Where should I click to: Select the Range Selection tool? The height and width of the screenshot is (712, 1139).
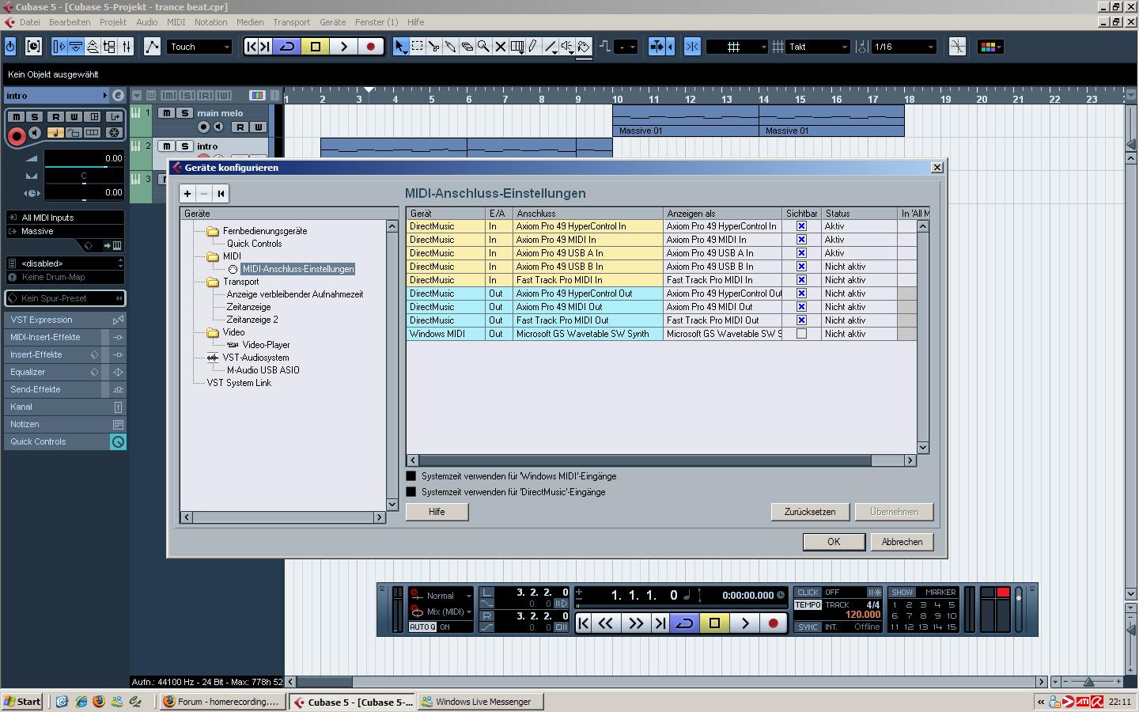(417, 47)
